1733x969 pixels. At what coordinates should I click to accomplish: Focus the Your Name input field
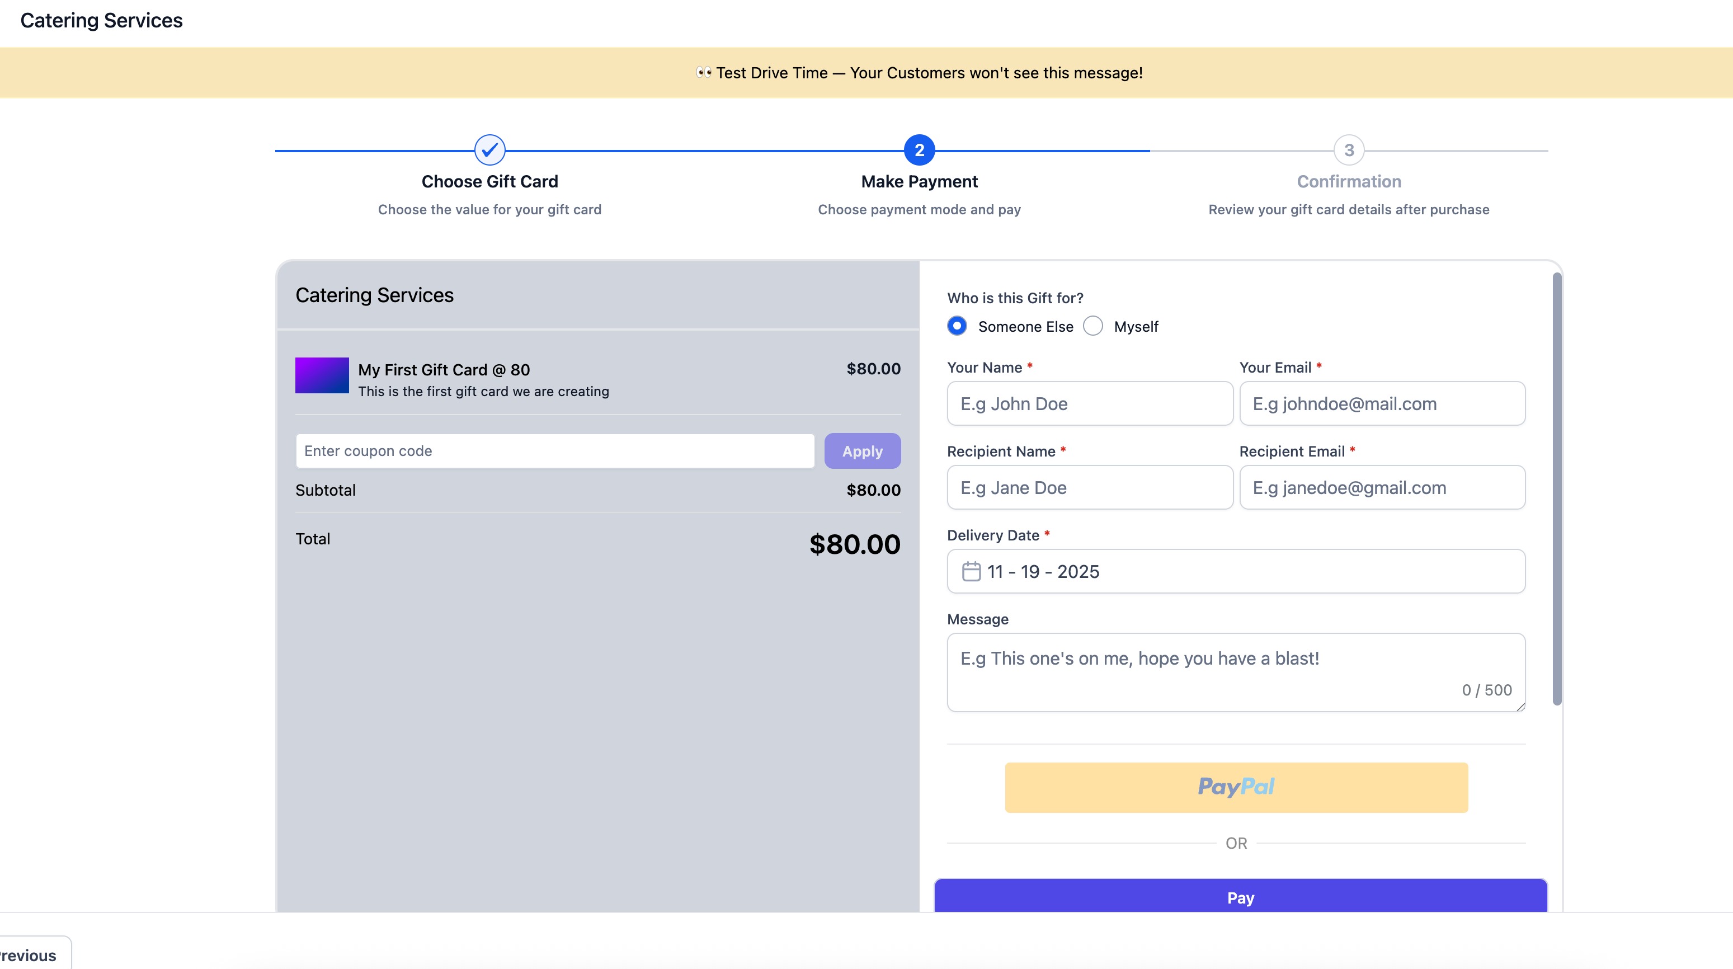(x=1089, y=404)
